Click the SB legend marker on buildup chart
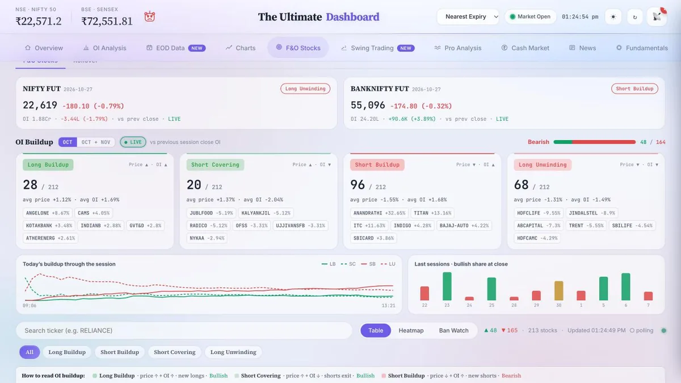 pos(364,264)
